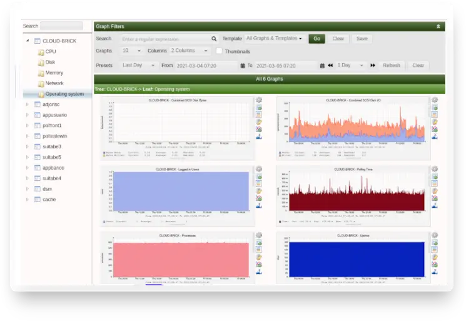Shift time span forward with double-right arrows
This screenshot has height=321, width=466.
click(373, 65)
